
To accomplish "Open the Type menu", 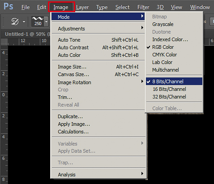I will [102, 7].
